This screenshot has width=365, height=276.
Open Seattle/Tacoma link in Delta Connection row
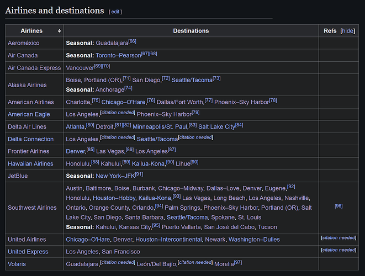pos(157,139)
